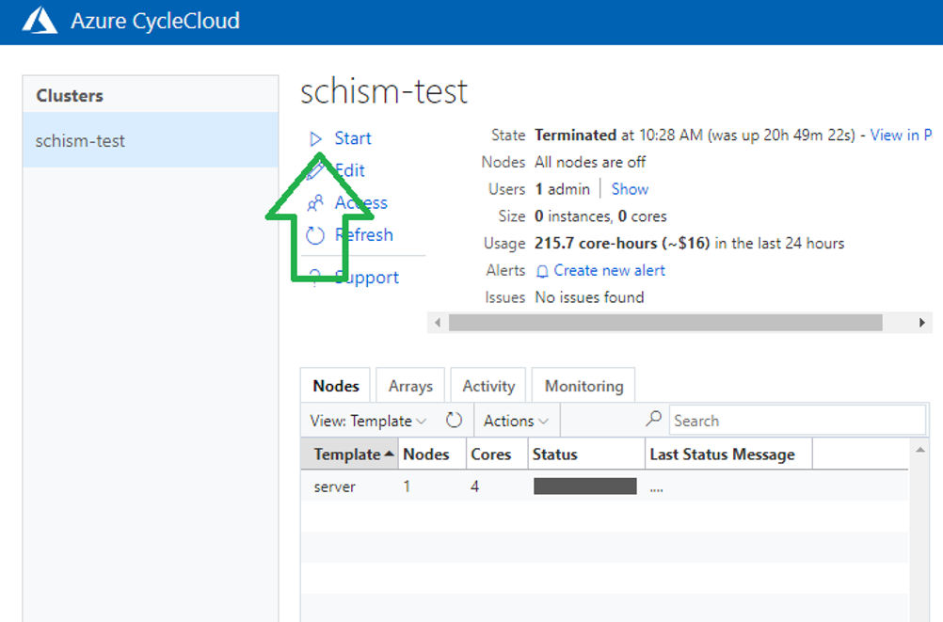The height and width of the screenshot is (622, 943).
Task: Click the magnifier search icon
Action: click(x=654, y=418)
